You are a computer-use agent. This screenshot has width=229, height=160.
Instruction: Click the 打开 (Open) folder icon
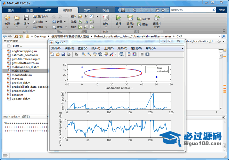[x=17, y=18]
